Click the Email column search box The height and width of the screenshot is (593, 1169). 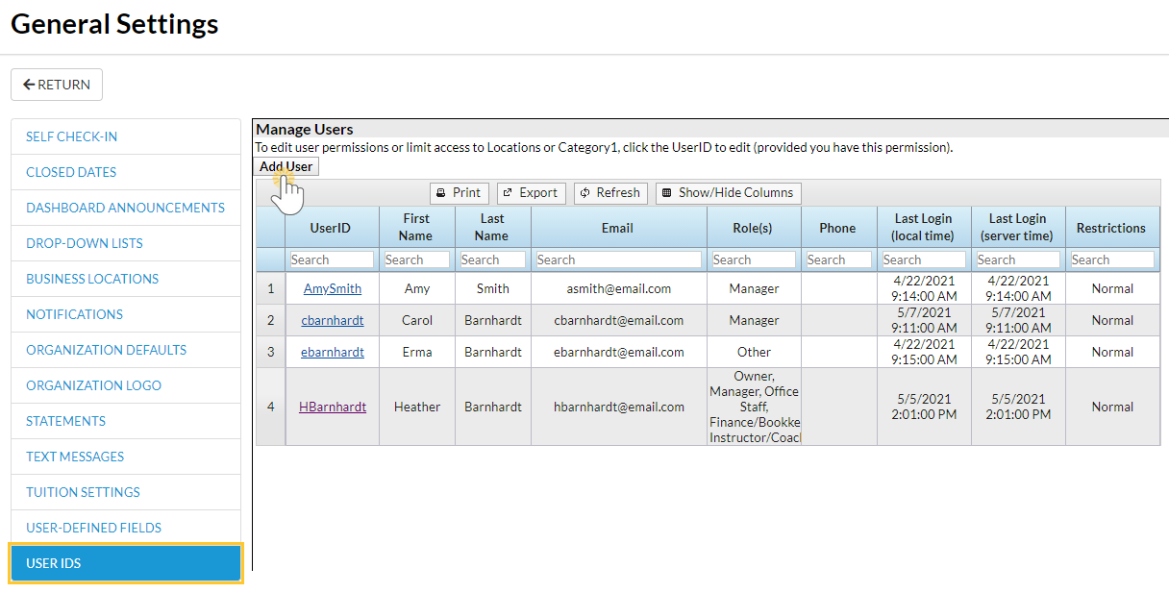[x=618, y=259]
